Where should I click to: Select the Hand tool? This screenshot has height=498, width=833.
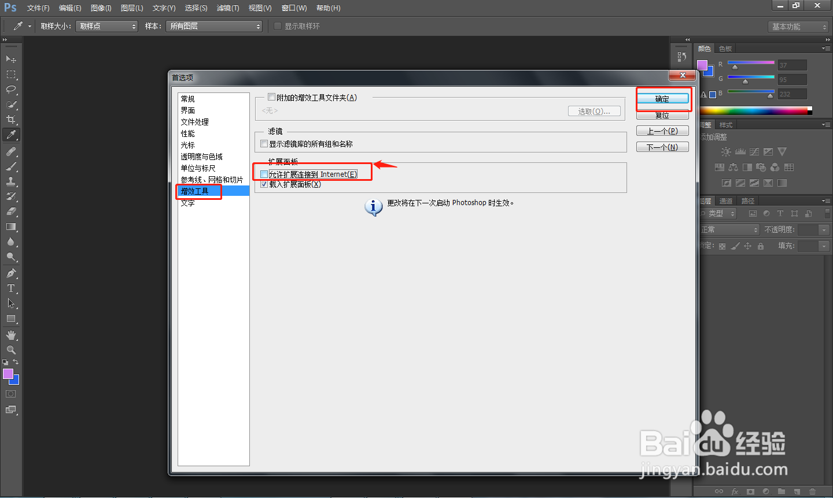[x=11, y=335]
